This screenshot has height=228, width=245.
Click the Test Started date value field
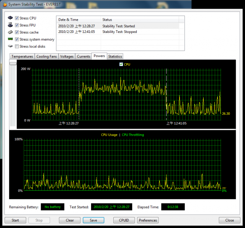point(111,207)
